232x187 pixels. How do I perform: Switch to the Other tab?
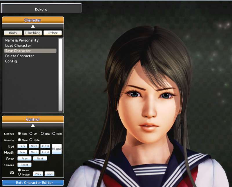coord(52,33)
